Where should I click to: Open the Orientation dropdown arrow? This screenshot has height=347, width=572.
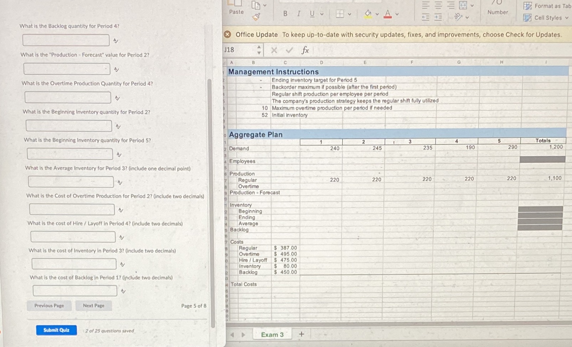[467, 17]
